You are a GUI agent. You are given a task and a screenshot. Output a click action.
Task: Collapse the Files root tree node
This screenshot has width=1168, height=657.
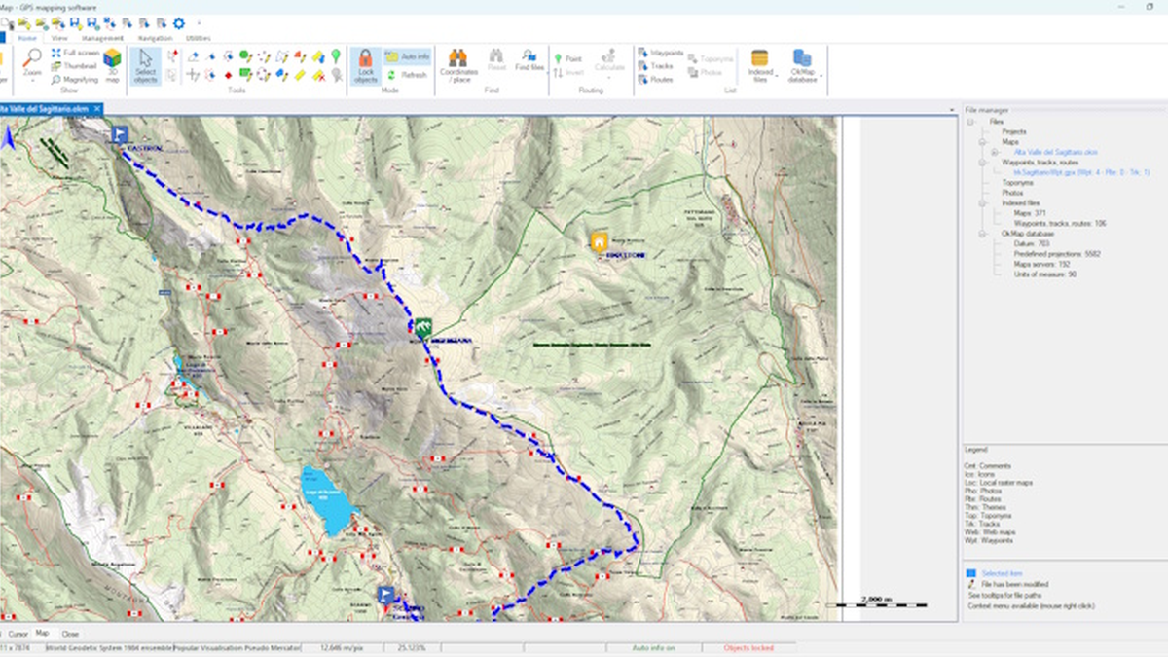tap(970, 122)
